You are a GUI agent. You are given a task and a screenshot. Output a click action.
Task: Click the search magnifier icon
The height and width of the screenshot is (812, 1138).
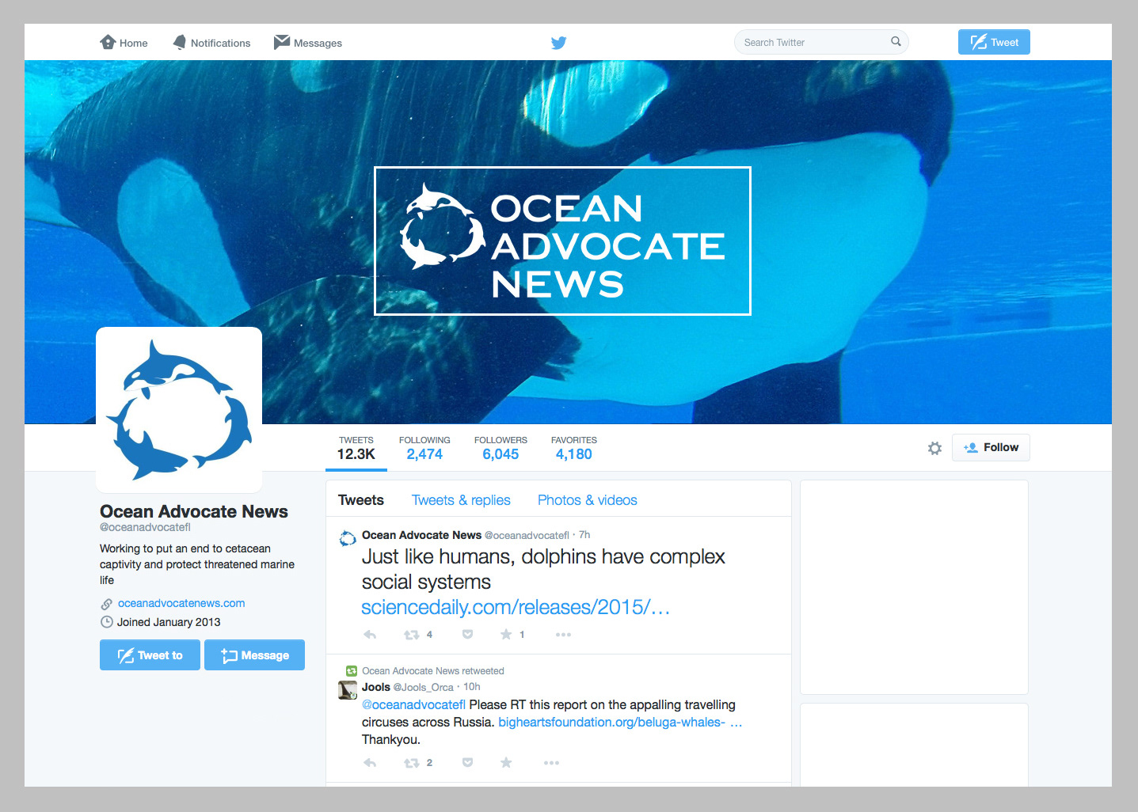tap(896, 42)
